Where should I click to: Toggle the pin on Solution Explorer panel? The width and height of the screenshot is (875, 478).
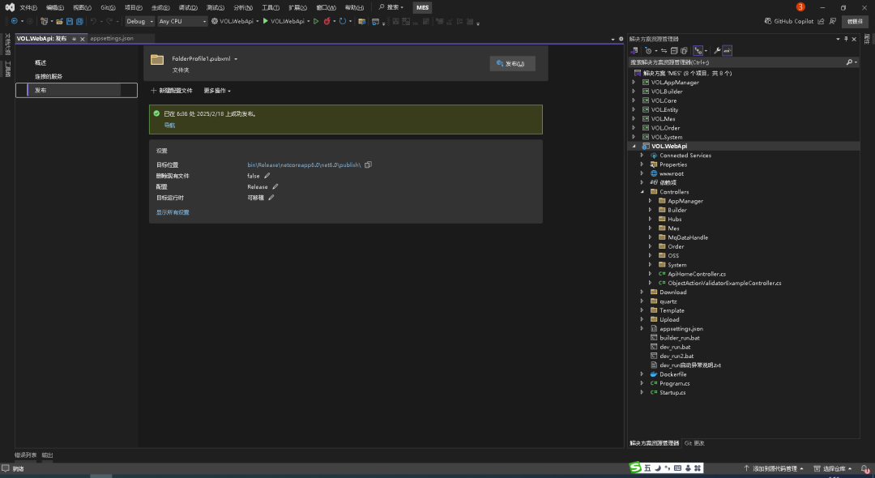(847, 39)
